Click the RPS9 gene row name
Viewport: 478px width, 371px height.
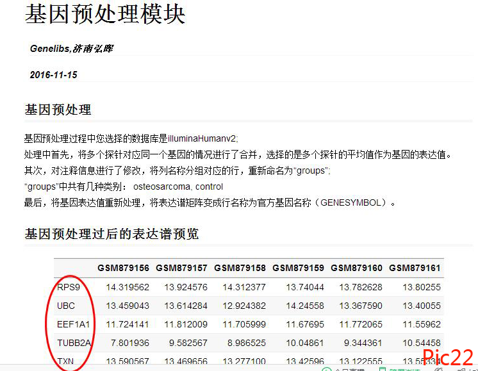[69, 287]
